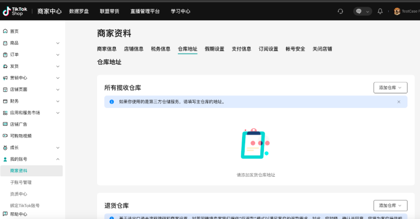Switch to the 帐号安全 tab
420x219 pixels.
[295, 48]
